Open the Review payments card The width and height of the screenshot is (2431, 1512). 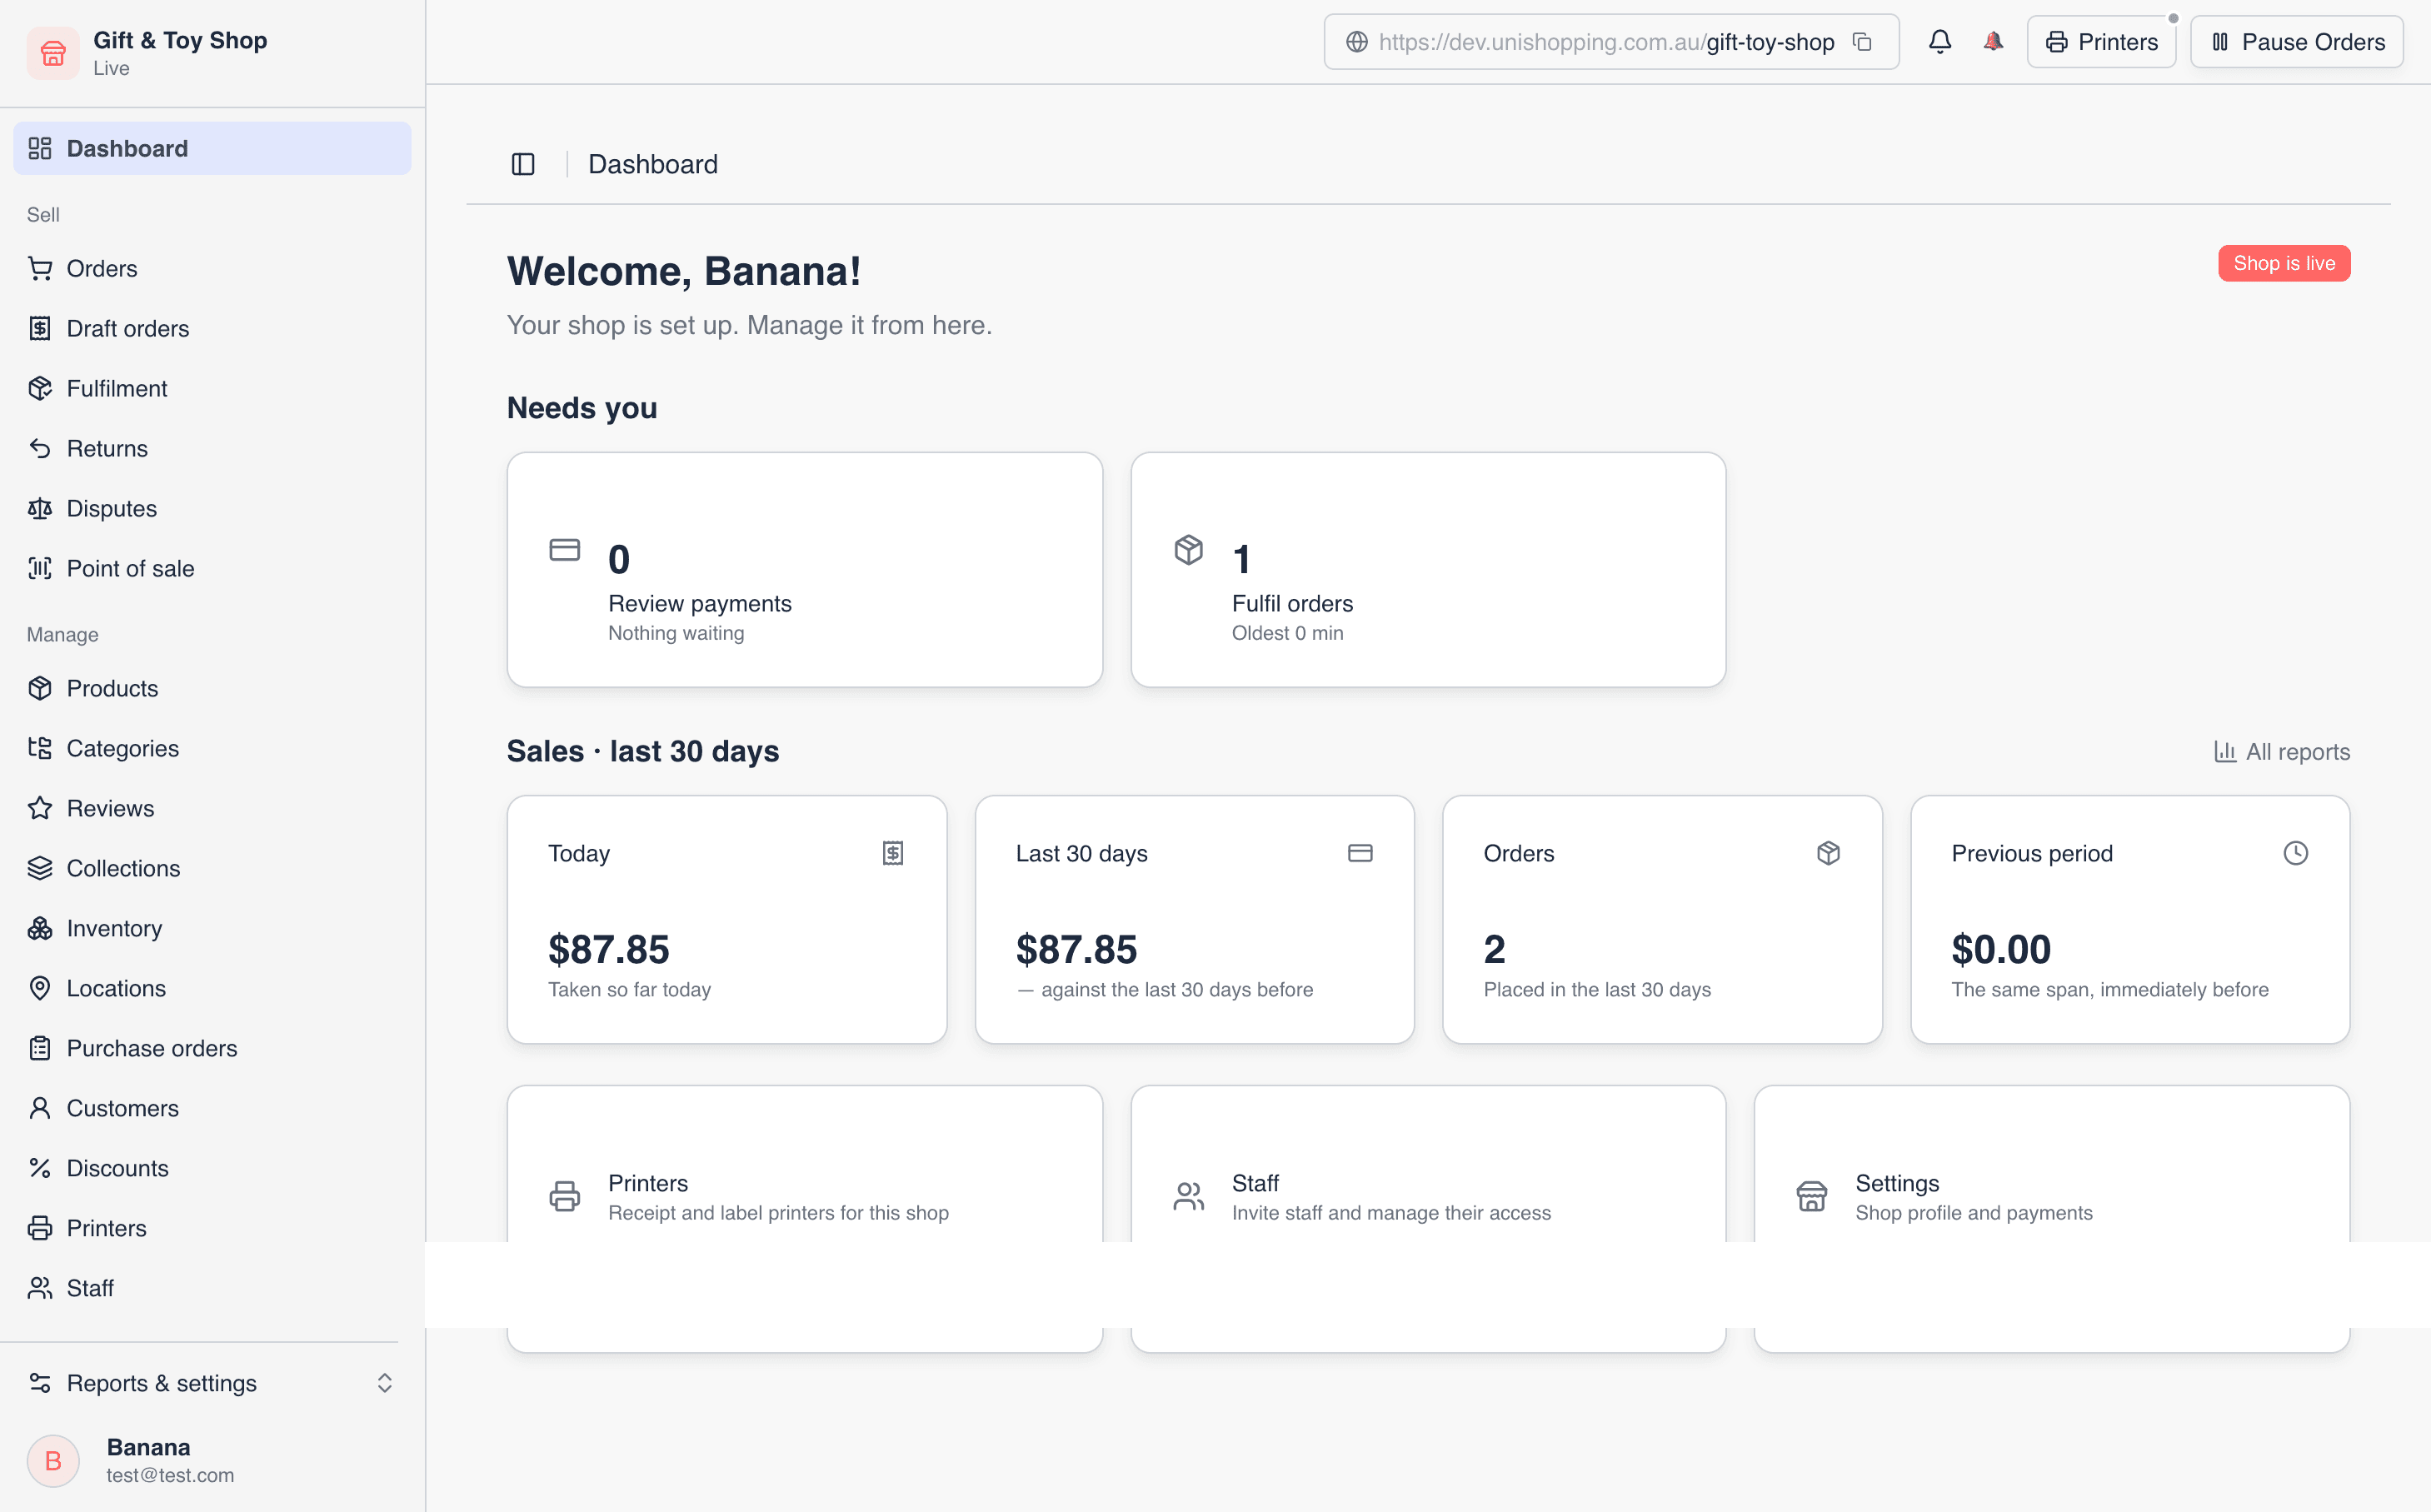click(x=805, y=570)
